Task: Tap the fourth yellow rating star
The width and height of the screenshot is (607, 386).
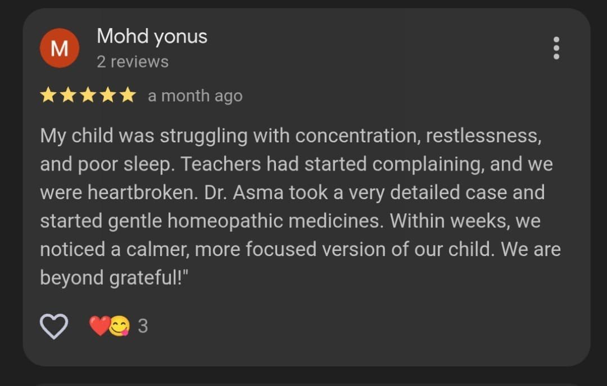Action: click(x=108, y=96)
